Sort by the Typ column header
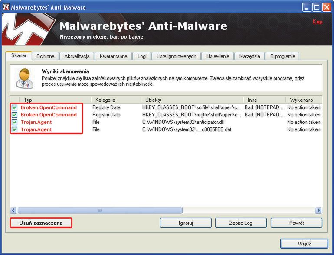The height and width of the screenshot is (255, 334). (x=56, y=100)
